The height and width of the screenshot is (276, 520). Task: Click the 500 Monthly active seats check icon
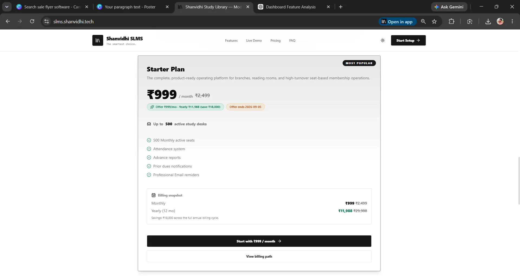tap(149, 140)
